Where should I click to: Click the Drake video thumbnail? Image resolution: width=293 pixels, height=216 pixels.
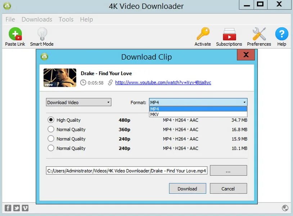pyautogui.click(x=60, y=77)
